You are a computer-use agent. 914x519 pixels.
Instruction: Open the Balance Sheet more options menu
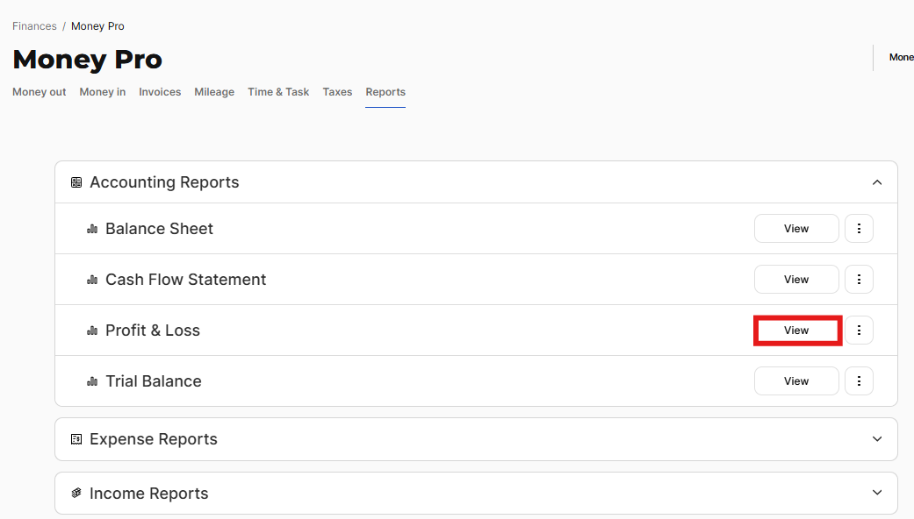(x=859, y=229)
